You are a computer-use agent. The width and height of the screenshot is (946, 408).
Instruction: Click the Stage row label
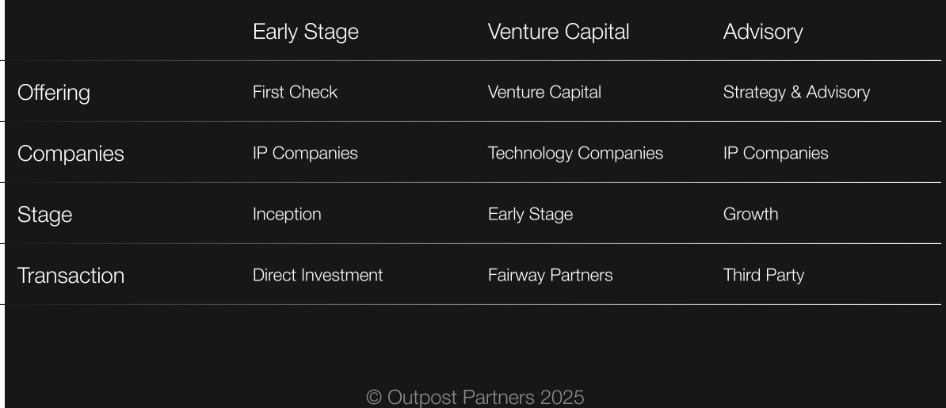coord(44,215)
